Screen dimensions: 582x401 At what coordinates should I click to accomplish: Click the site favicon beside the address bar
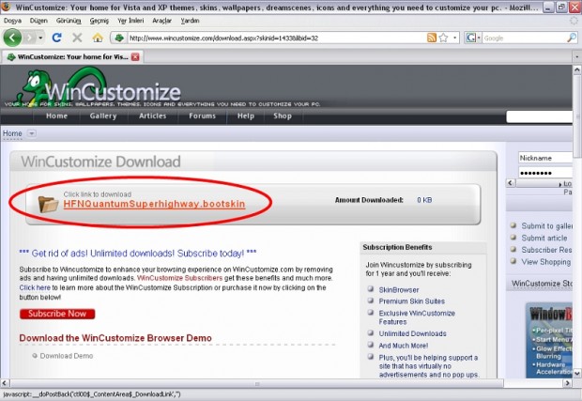[x=119, y=38]
